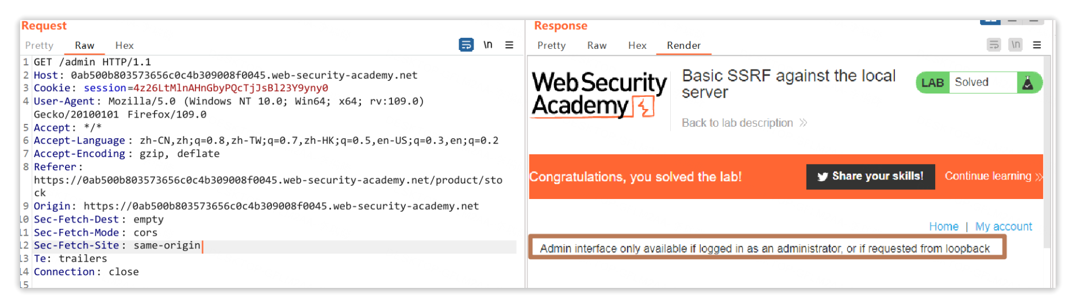Select the Response Render tab

[683, 45]
